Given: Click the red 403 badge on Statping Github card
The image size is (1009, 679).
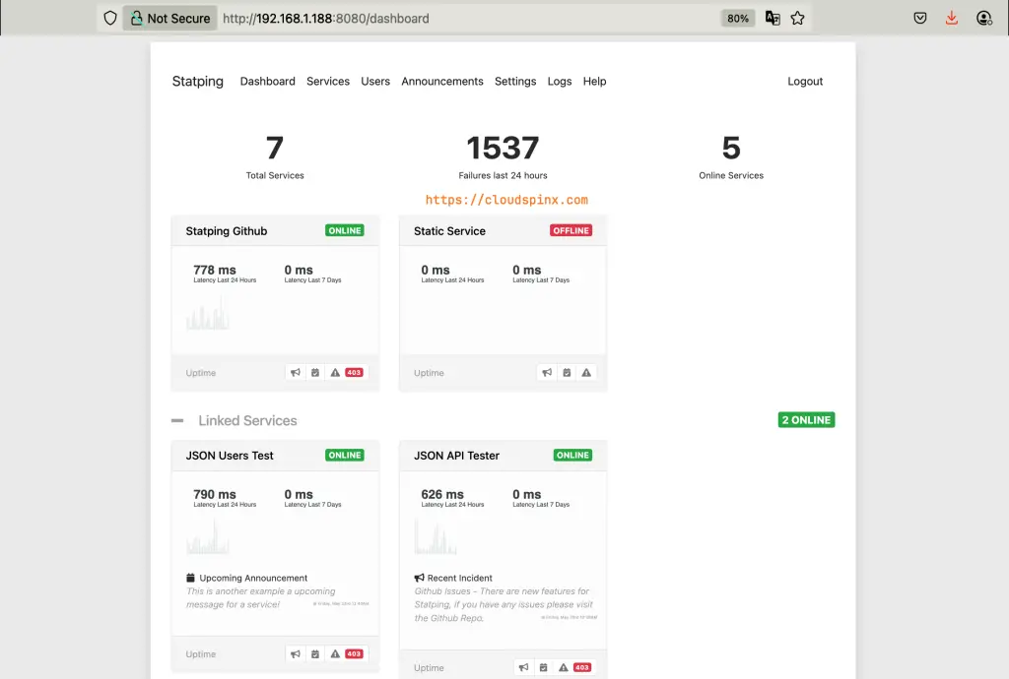Looking at the screenshot, I should tap(353, 372).
